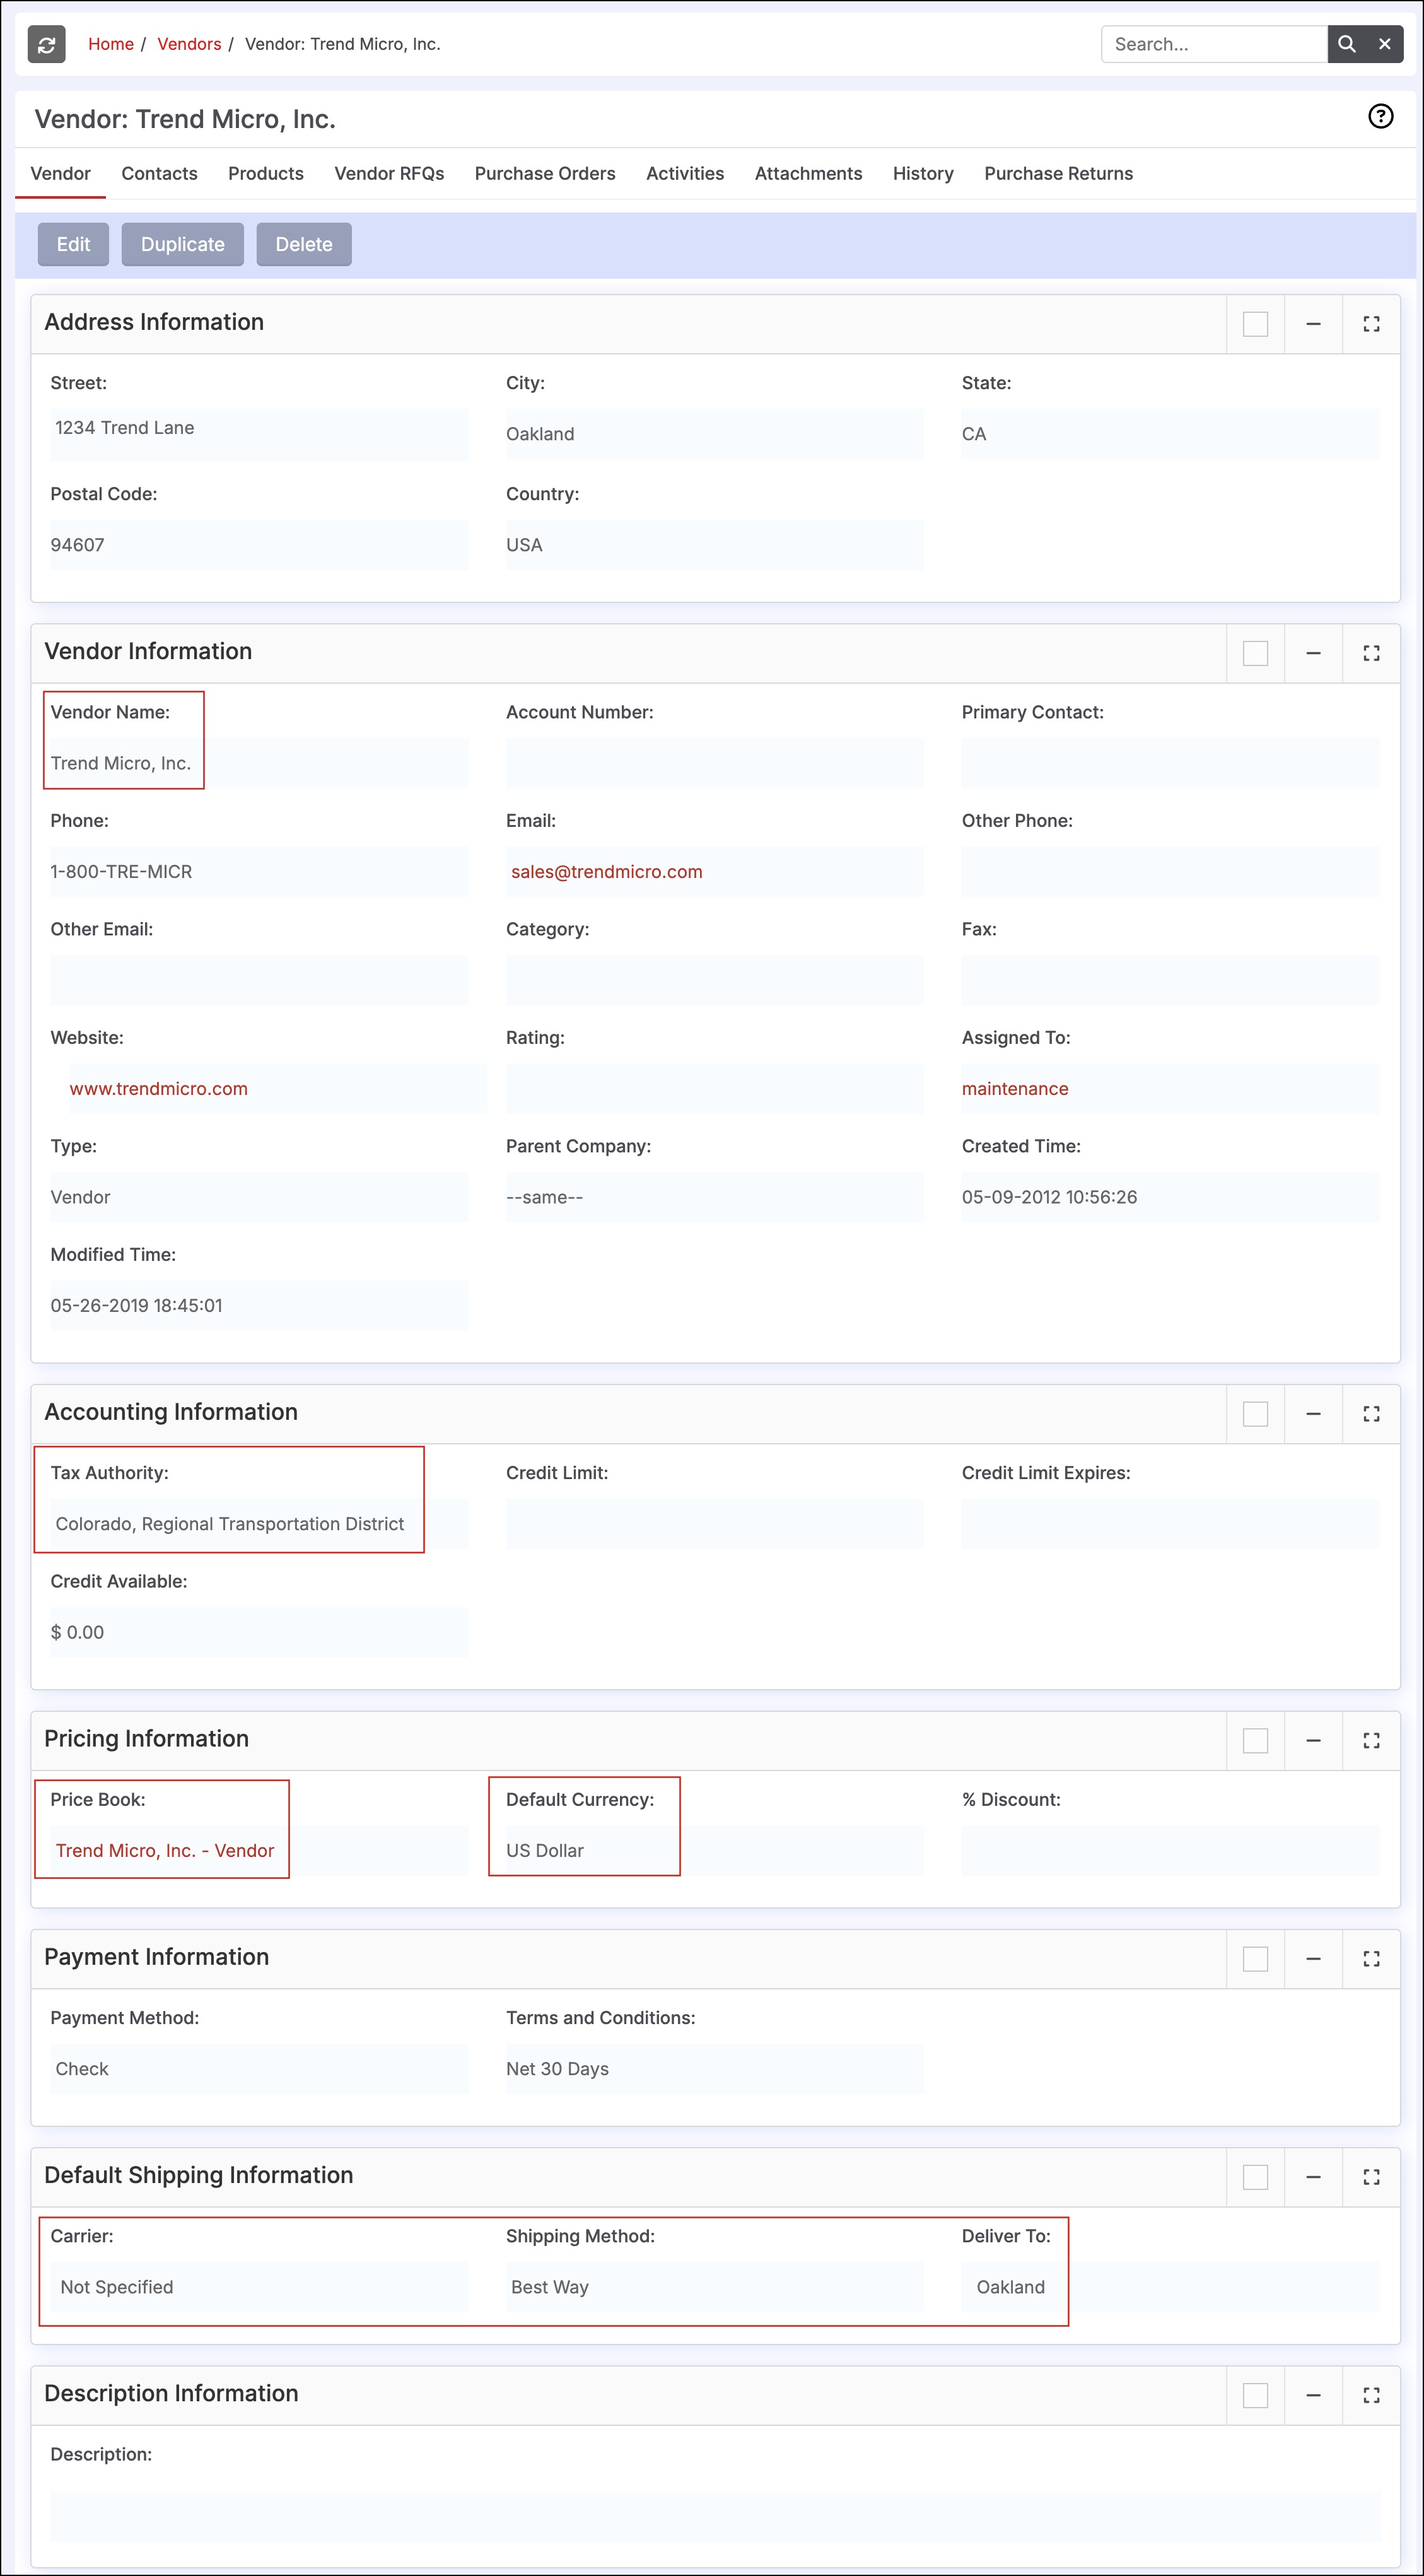Collapse the Description Information section
The width and height of the screenshot is (1424, 2576).
(x=1313, y=2395)
